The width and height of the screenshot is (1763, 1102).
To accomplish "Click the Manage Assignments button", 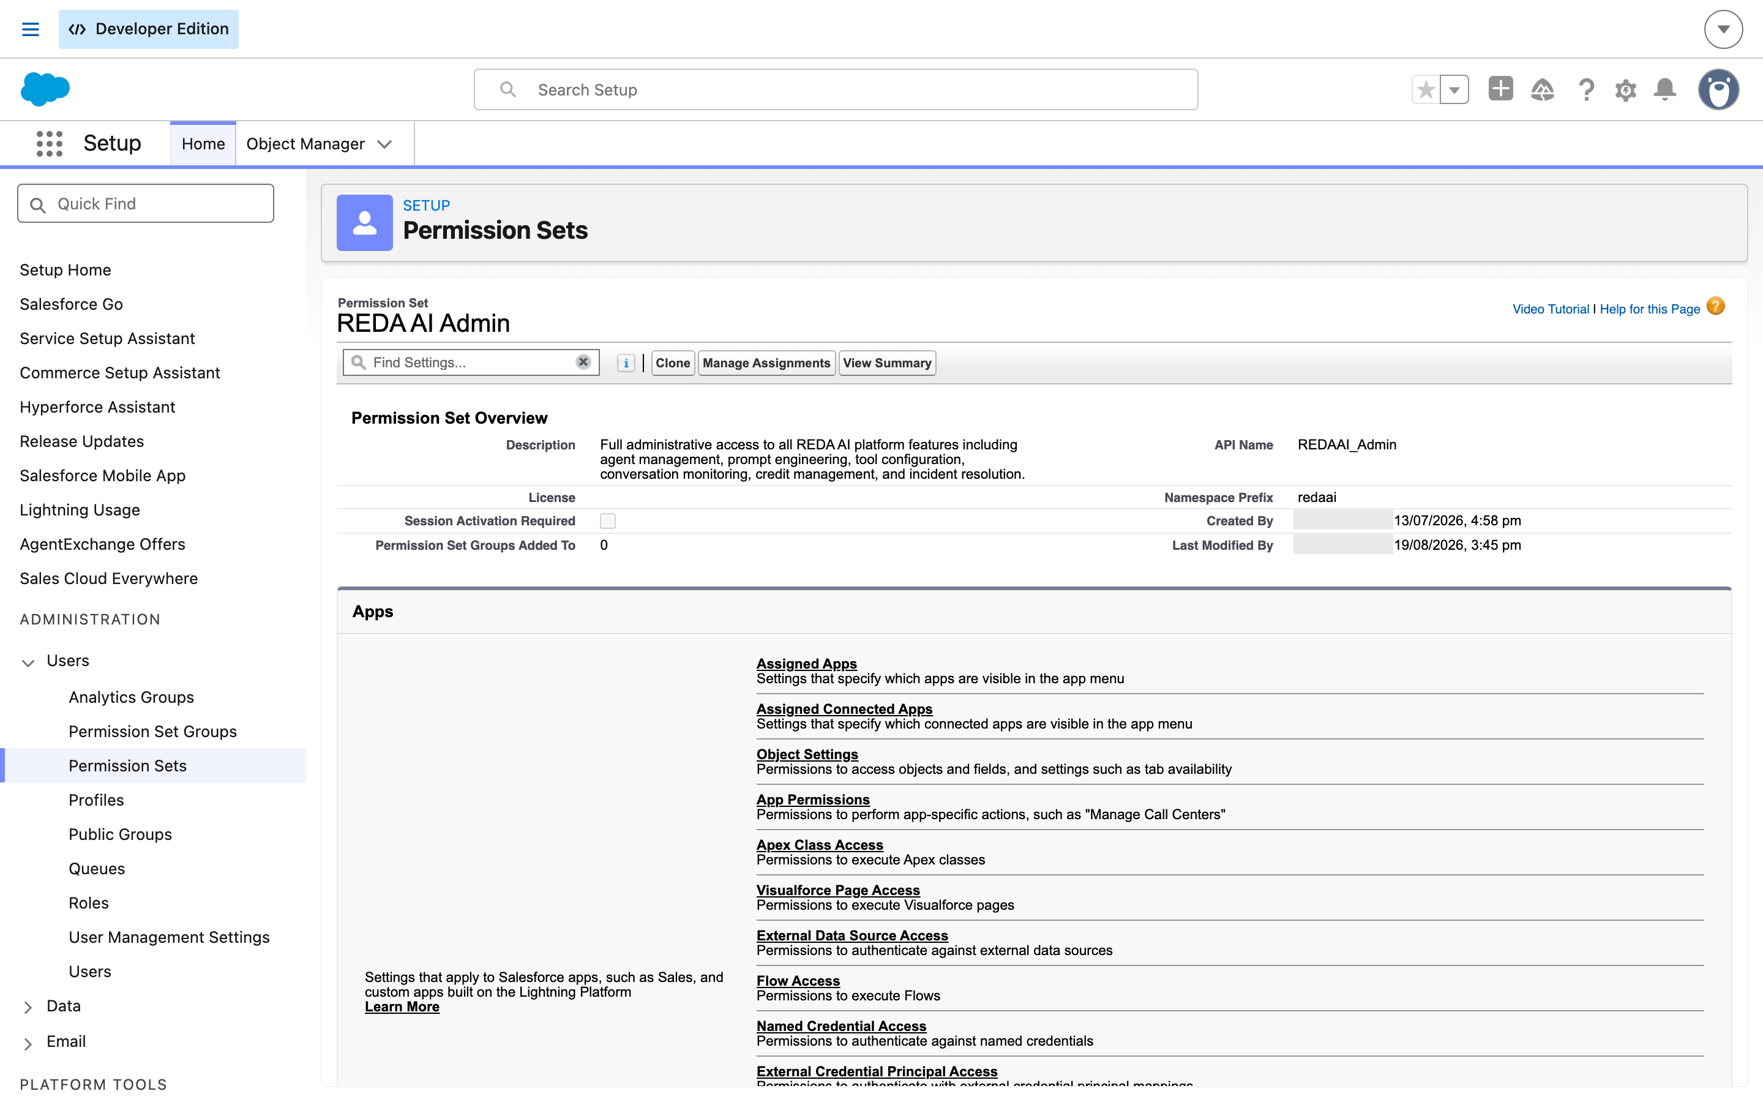I will click(x=766, y=363).
